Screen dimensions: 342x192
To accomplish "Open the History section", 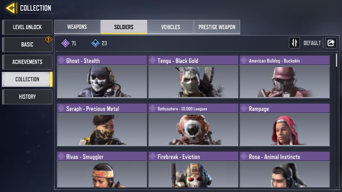I will point(27,97).
